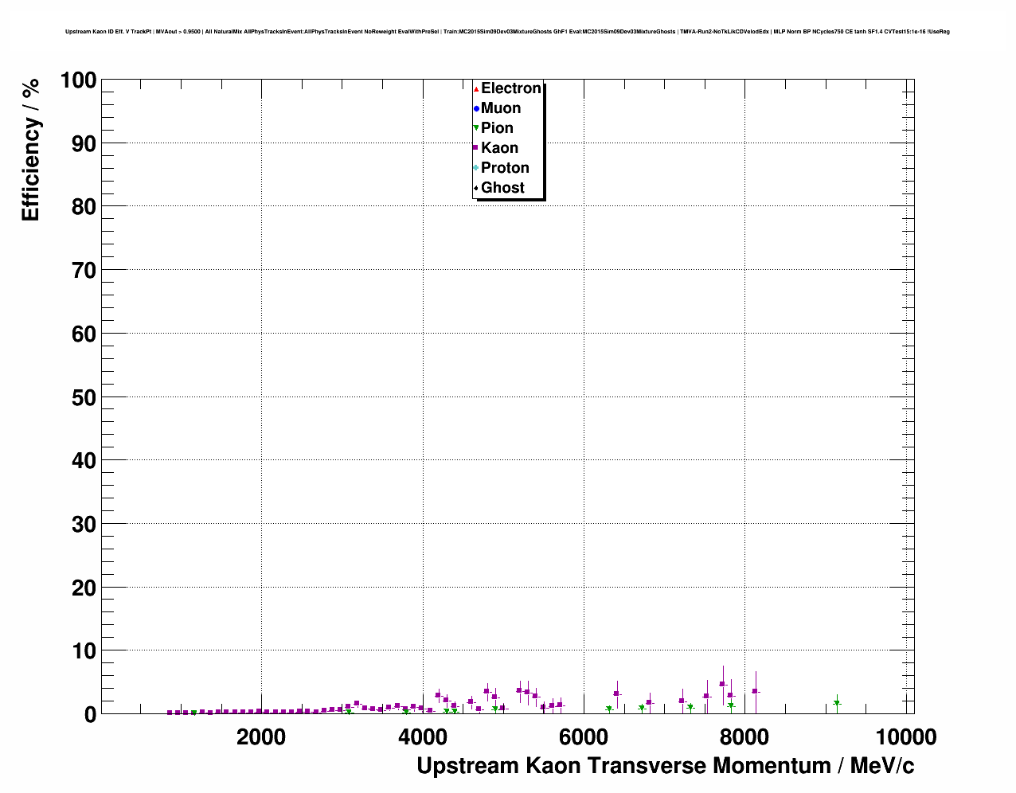Click the Ghost legend label

click(502, 188)
